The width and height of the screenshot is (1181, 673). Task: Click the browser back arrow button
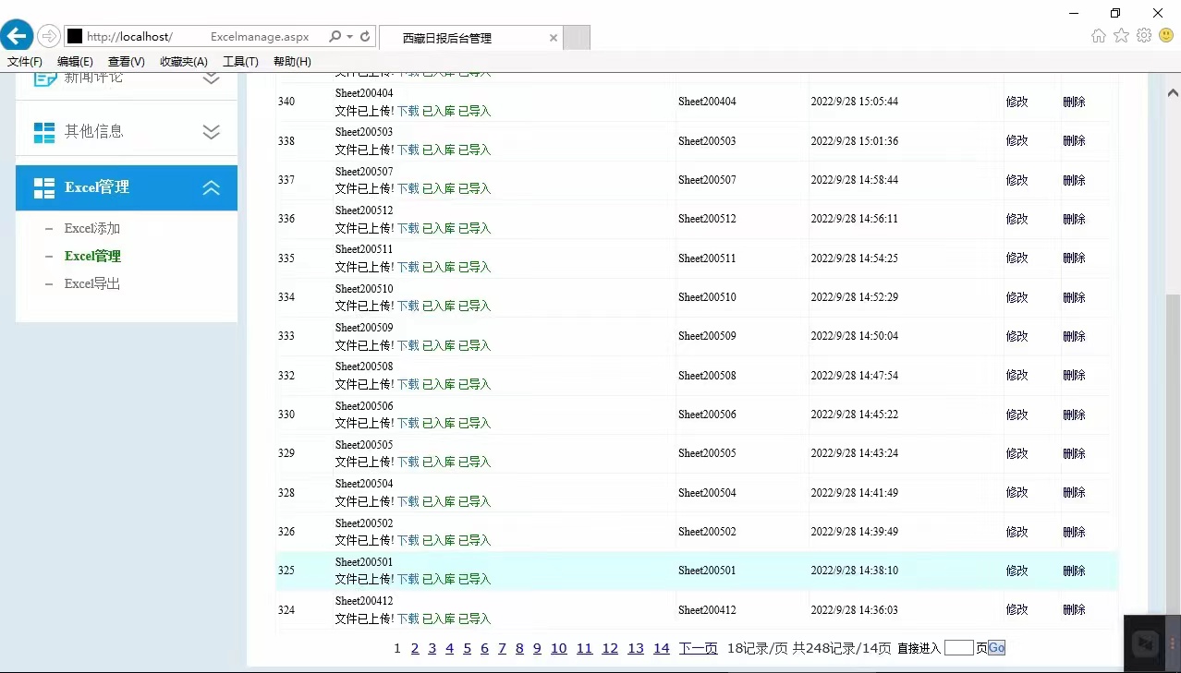(17, 36)
